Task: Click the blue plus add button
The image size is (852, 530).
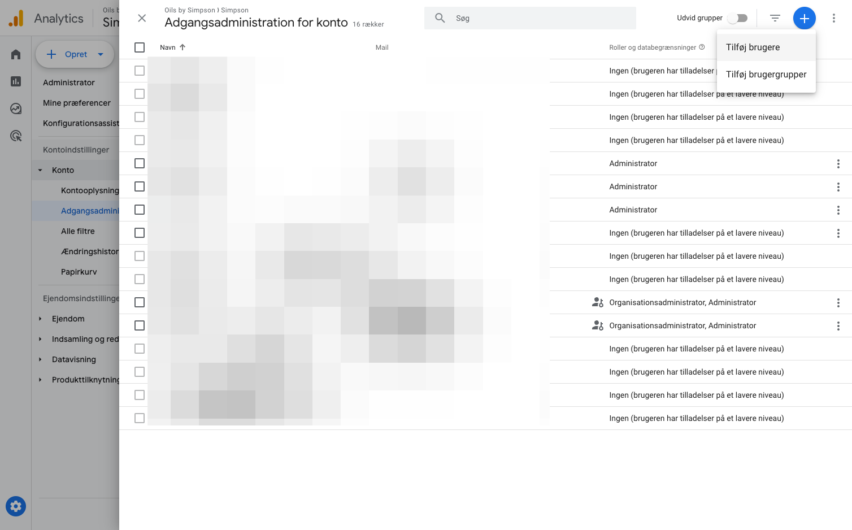Action: [x=805, y=18]
